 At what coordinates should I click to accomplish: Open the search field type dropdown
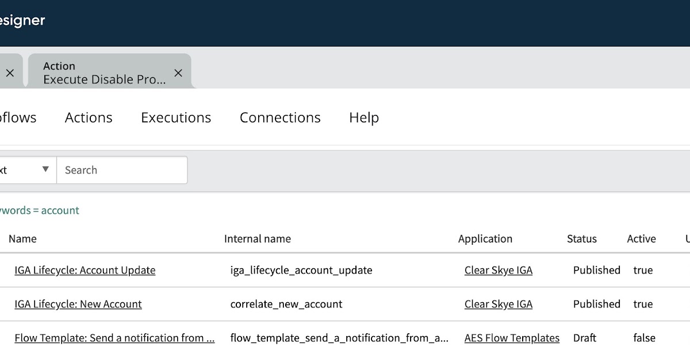click(x=45, y=170)
